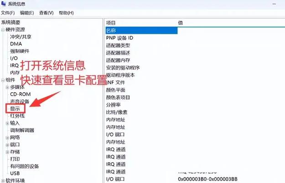Select the highlighted 名称 row
The width and height of the screenshot is (285, 183).
pyautogui.click(x=141, y=30)
